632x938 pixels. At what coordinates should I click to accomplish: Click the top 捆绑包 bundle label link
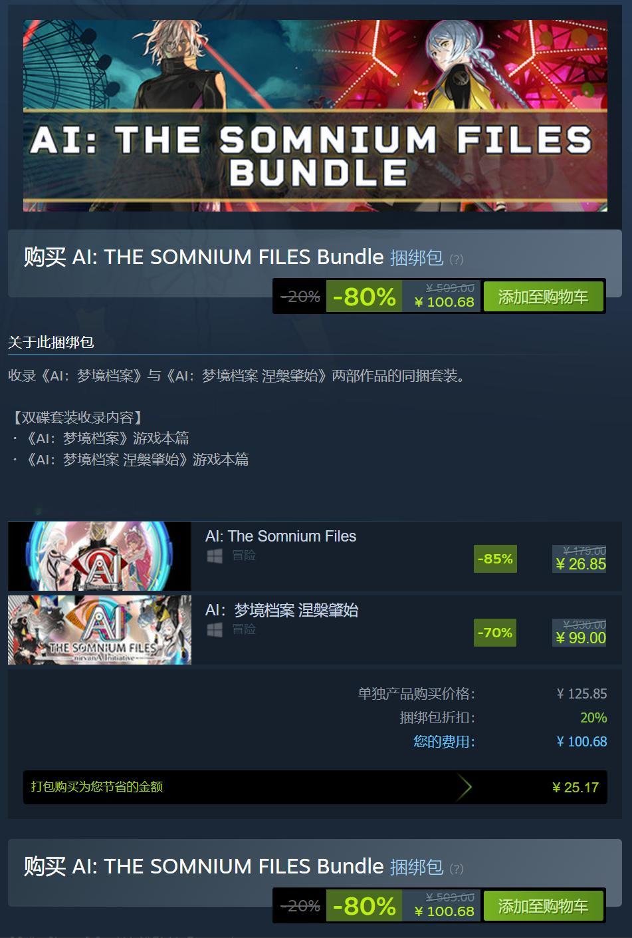pyautogui.click(x=417, y=257)
